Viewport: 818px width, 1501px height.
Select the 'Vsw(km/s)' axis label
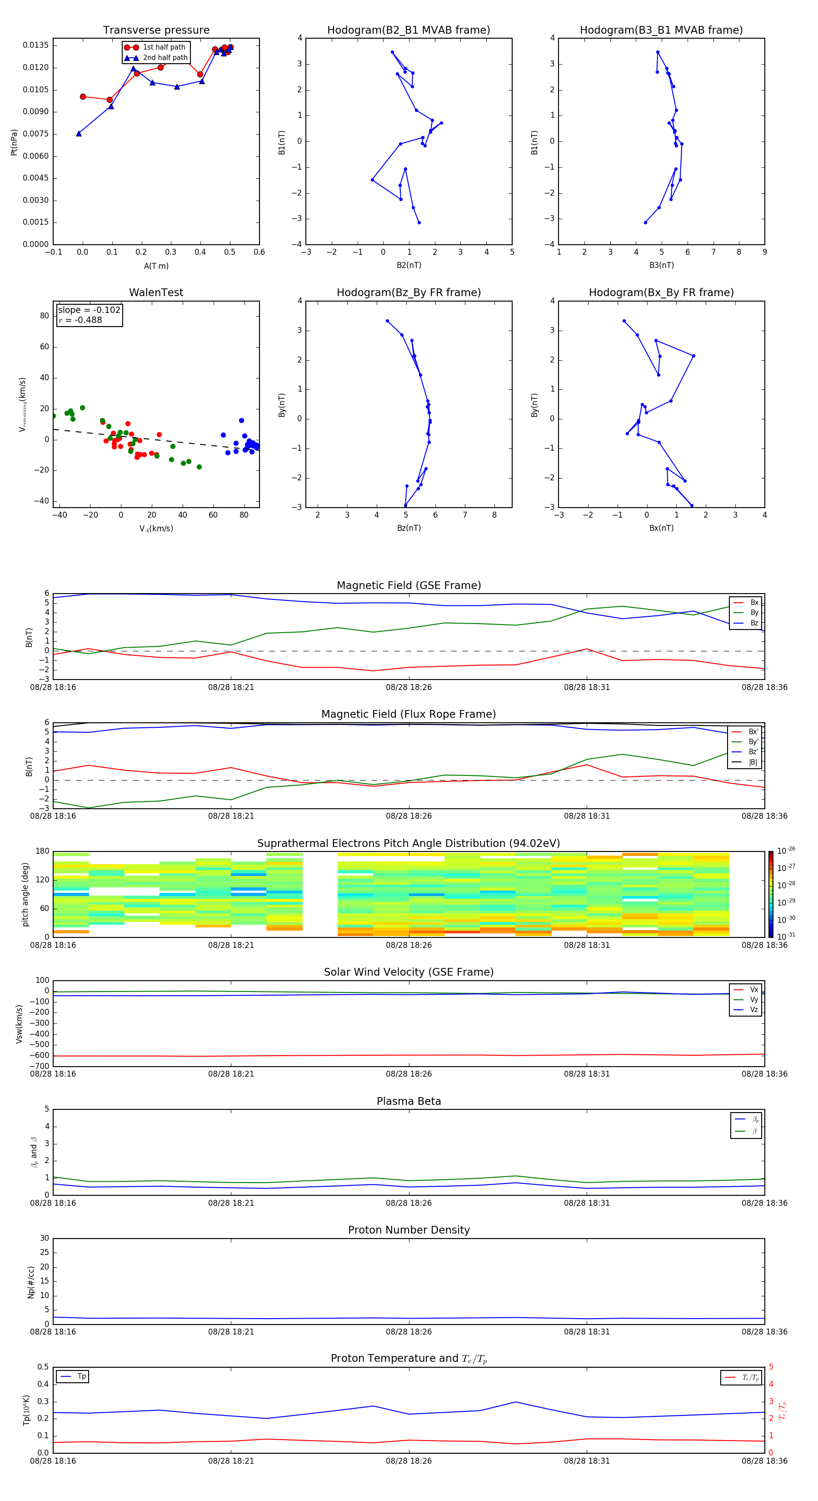(19, 1024)
